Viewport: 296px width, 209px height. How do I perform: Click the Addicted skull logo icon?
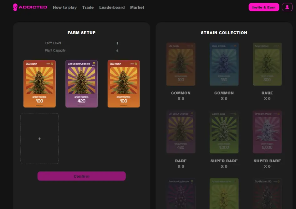tap(15, 7)
